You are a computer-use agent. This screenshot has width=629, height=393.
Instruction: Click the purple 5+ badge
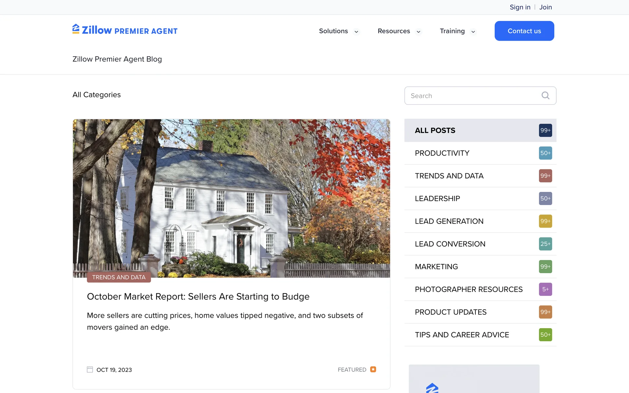click(545, 289)
